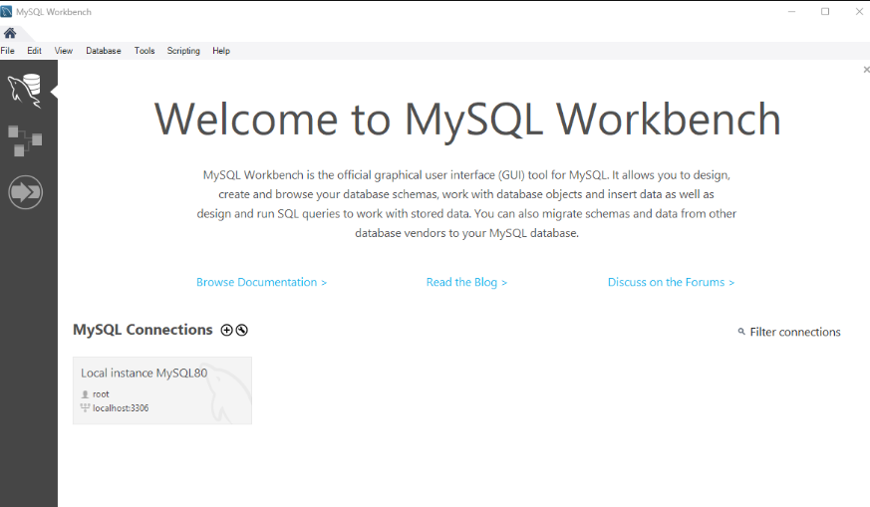Open the MySQL connections dolphin sidebar icon
The image size is (870, 507).
coord(25,91)
